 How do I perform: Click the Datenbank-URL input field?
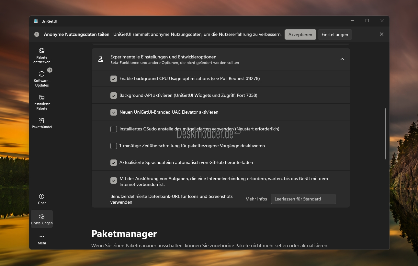(x=303, y=199)
